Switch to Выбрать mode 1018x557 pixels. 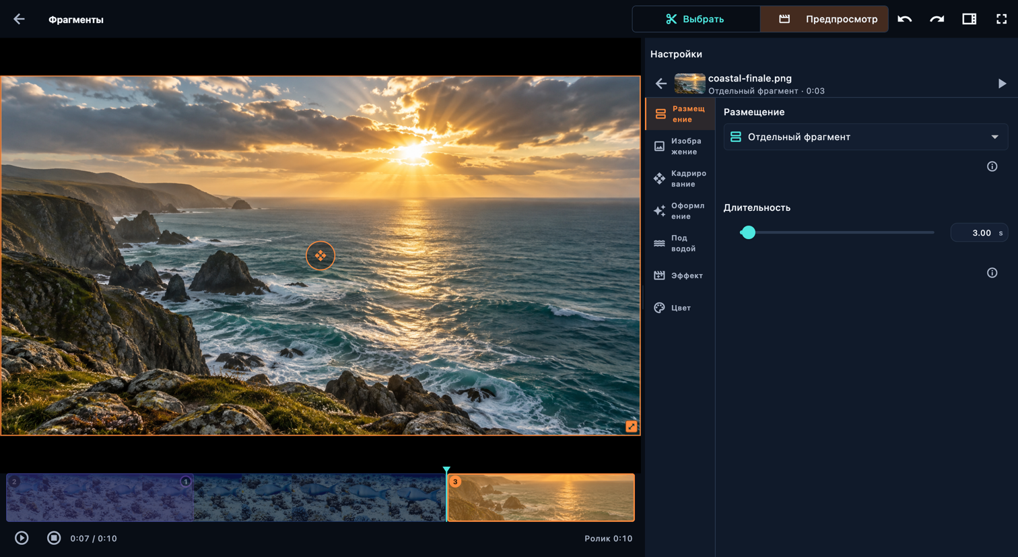tap(696, 19)
